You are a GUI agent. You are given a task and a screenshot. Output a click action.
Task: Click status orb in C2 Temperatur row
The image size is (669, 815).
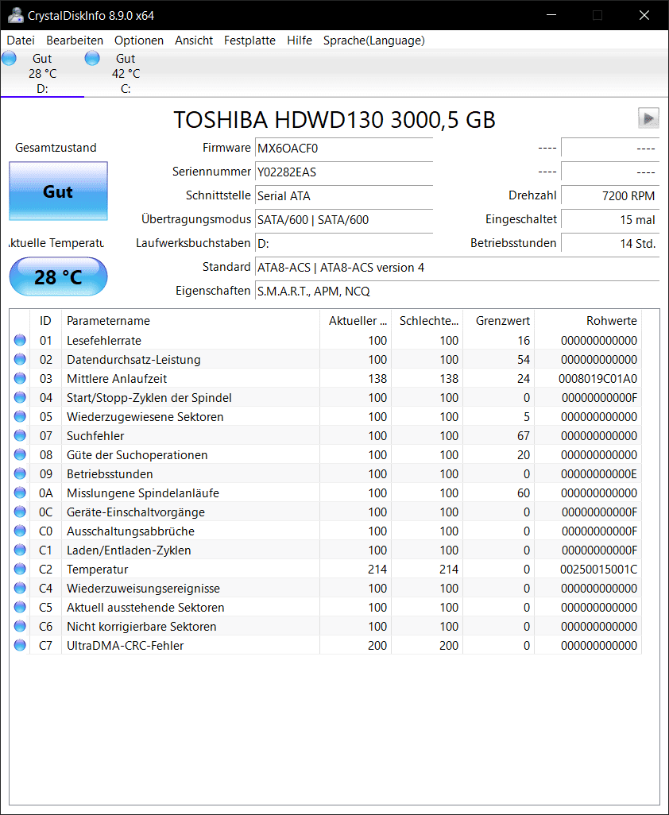point(20,569)
